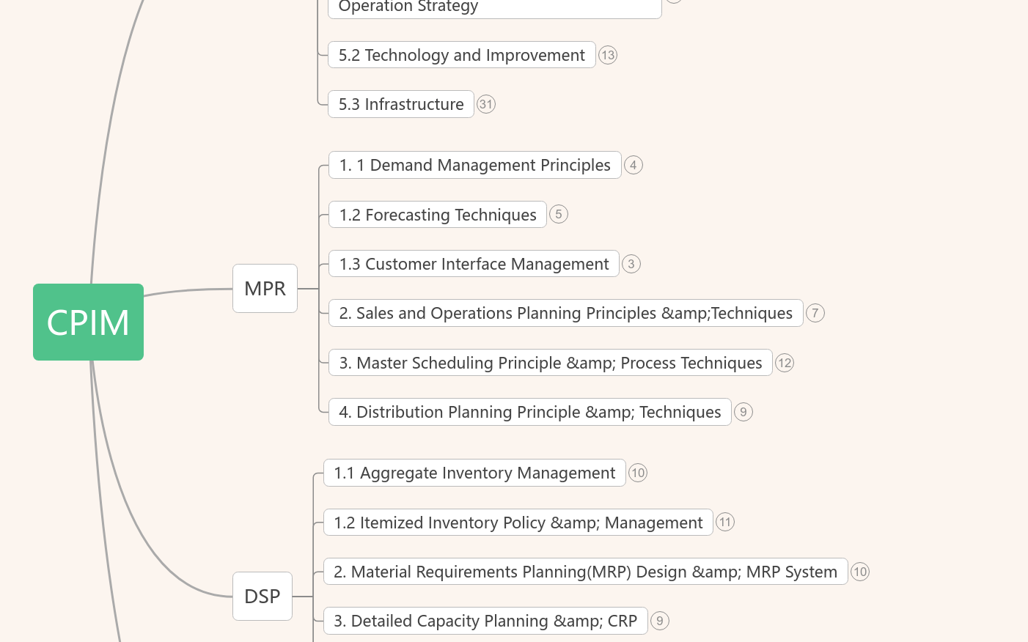Expand the 12 subtopics of Master Scheduling Principle
This screenshot has height=642, width=1028.
[x=785, y=363]
